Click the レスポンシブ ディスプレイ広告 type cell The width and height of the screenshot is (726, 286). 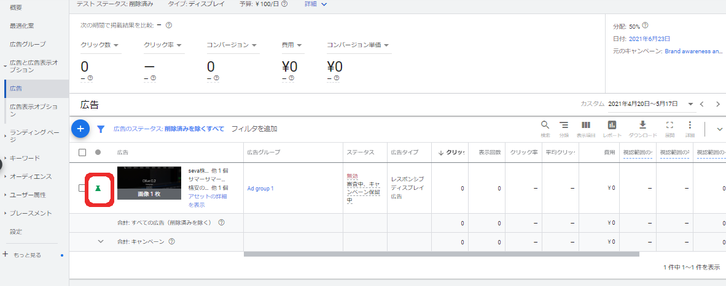[407, 187]
